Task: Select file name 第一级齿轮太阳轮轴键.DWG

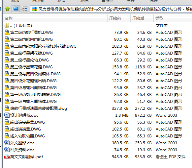Action: (x=35, y=95)
